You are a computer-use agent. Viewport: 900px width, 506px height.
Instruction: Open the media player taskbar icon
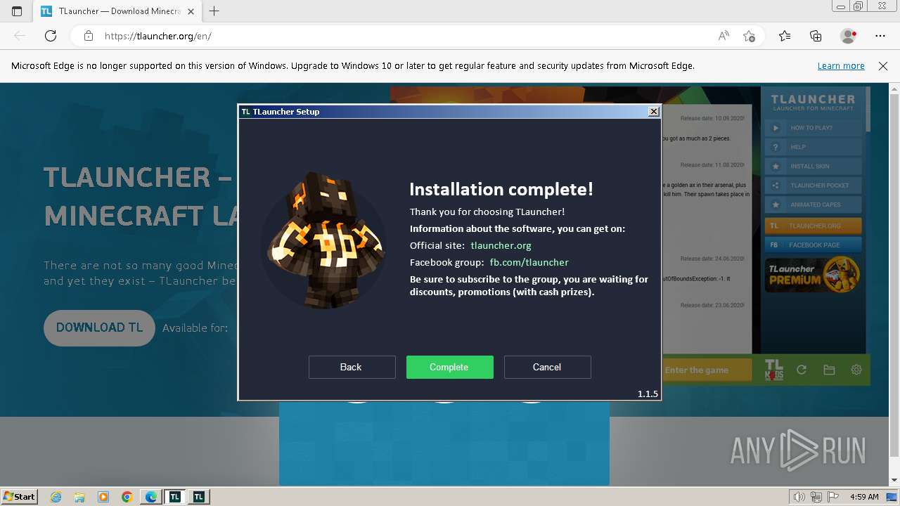click(x=103, y=497)
